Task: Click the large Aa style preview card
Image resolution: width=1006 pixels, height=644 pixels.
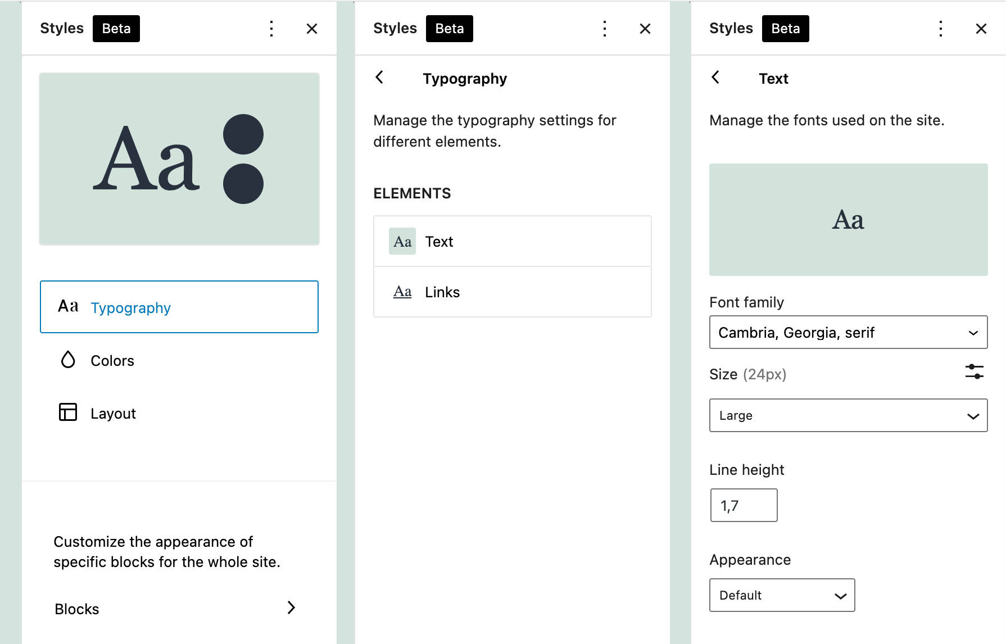Action: coord(179,159)
